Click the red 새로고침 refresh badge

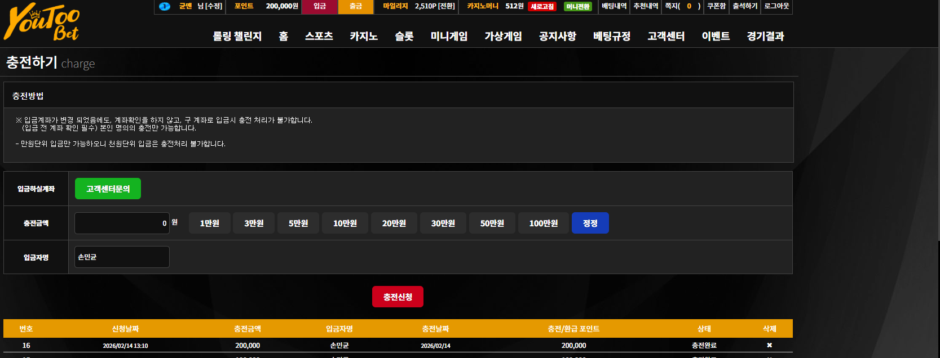542,7
